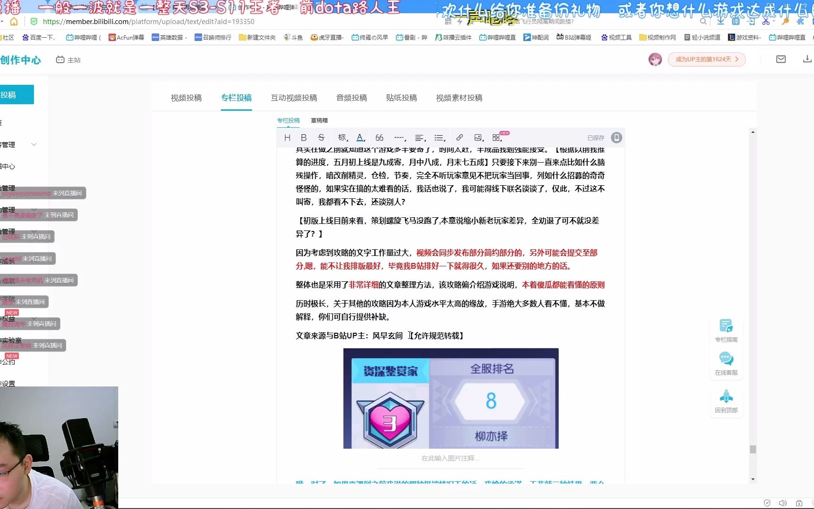Click the mobile preview icon in toolbar
This screenshot has height=509, width=814.
tap(616, 138)
